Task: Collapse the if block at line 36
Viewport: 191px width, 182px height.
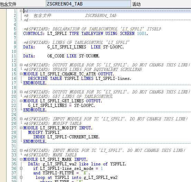Action: click(21, 169)
